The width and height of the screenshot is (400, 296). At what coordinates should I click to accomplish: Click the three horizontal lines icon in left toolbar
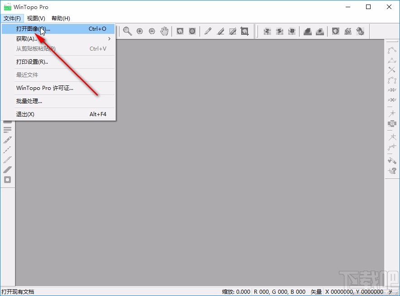click(7, 130)
